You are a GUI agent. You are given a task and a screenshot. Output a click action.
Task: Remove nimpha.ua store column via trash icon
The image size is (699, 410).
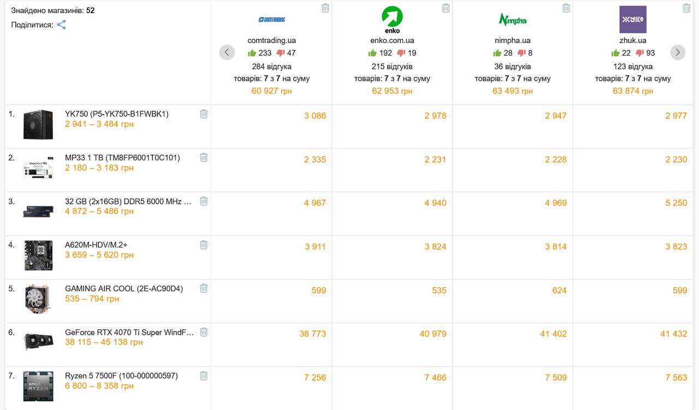pyautogui.click(x=566, y=8)
